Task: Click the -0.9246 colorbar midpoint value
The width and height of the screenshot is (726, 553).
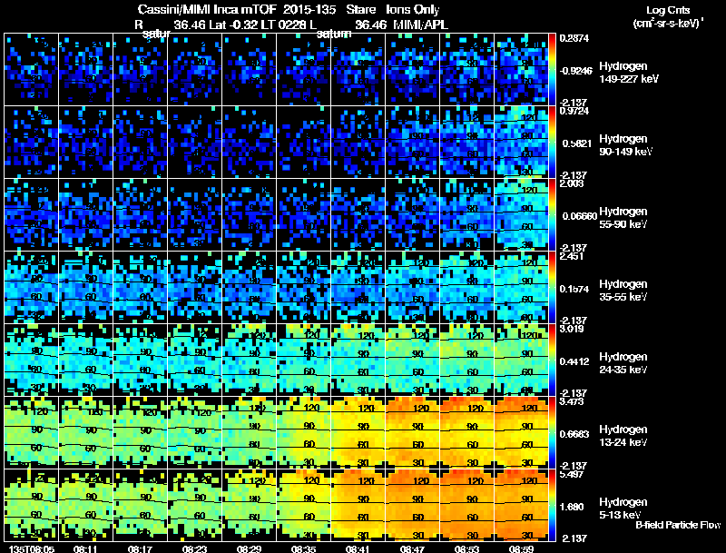Action: [x=576, y=71]
